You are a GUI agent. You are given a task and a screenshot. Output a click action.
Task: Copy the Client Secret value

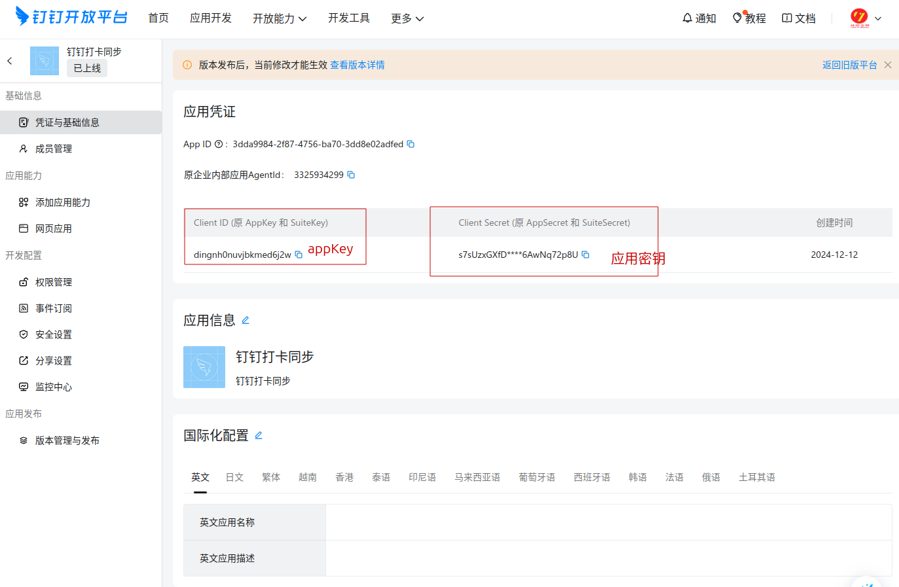[585, 255]
